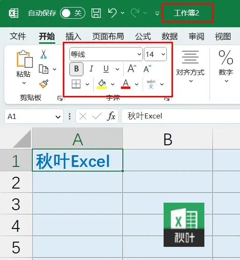
Task: Switch to the 页面布局 Page Layout tab
Action: (108, 36)
